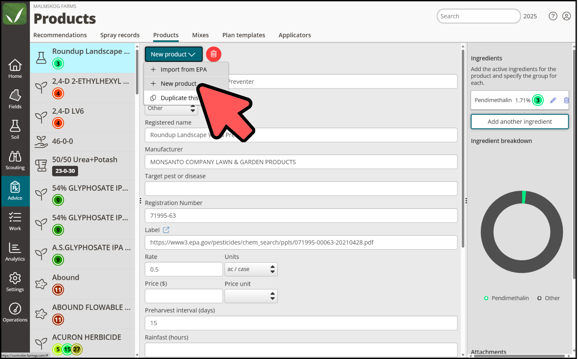Switch to Plan templates tab
This screenshot has height=359, width=578.
point(243,35)
